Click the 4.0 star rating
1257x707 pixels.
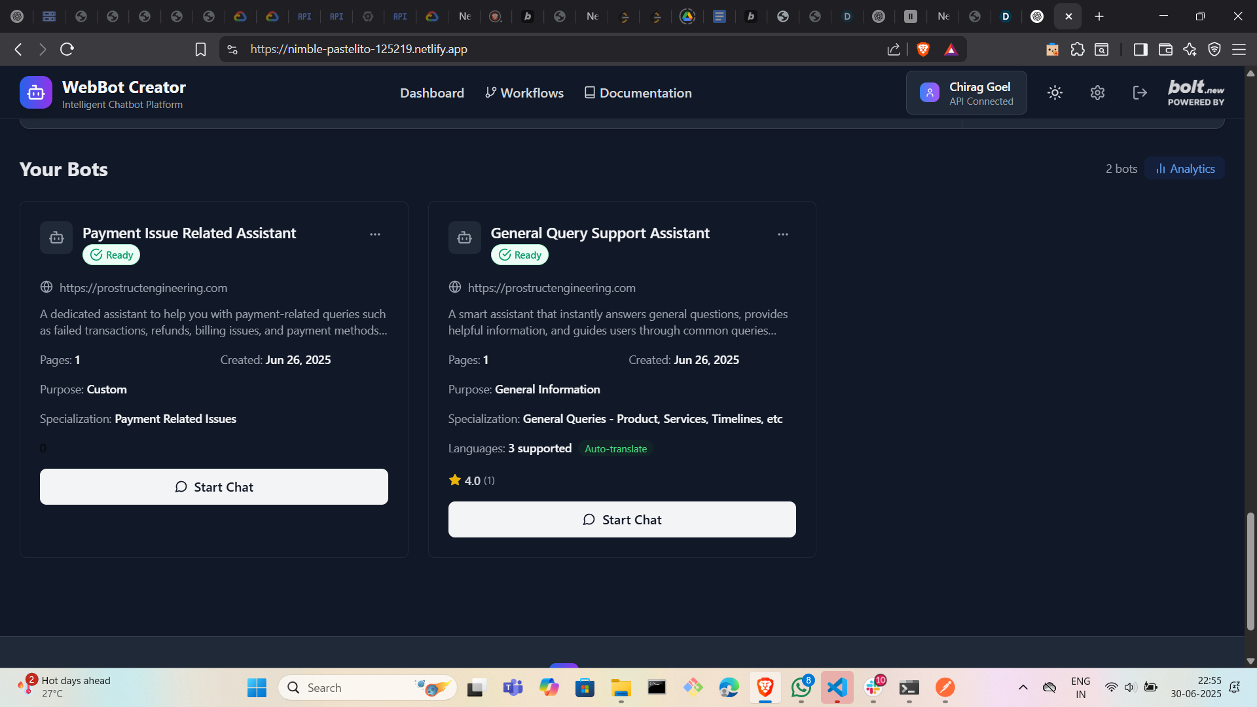click(471, 480)
